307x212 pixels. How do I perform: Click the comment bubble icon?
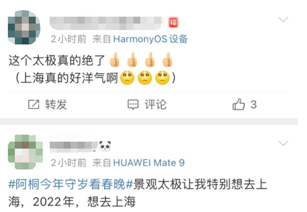(133, 105)
